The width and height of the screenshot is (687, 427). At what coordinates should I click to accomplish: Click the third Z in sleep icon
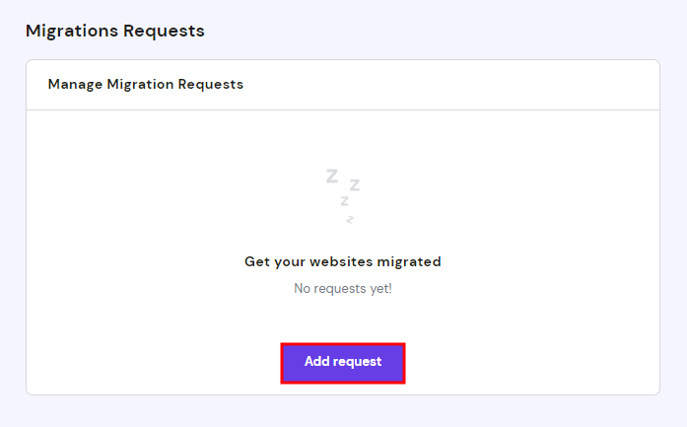pyautogui.click(x=344, y=201)
